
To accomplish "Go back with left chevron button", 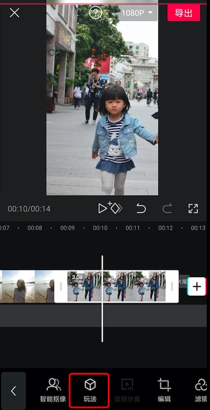I will [13, 391].
